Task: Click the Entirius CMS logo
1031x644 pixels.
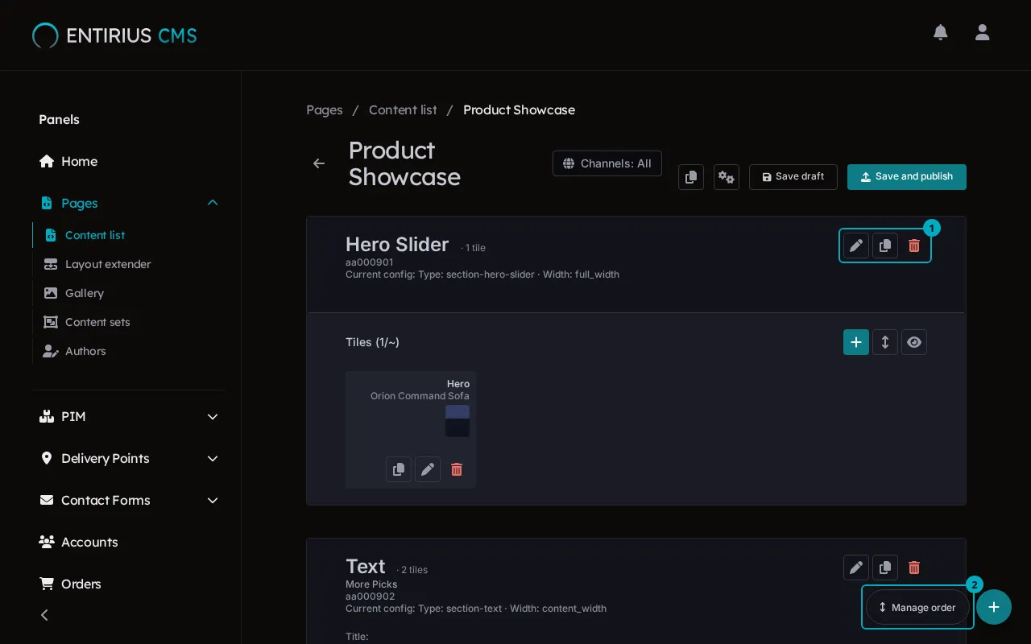Action: (114, 35)
